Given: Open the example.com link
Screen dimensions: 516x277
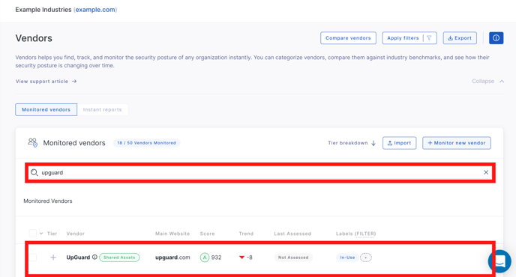Looking at the screenshot, I should coord(95,10).
